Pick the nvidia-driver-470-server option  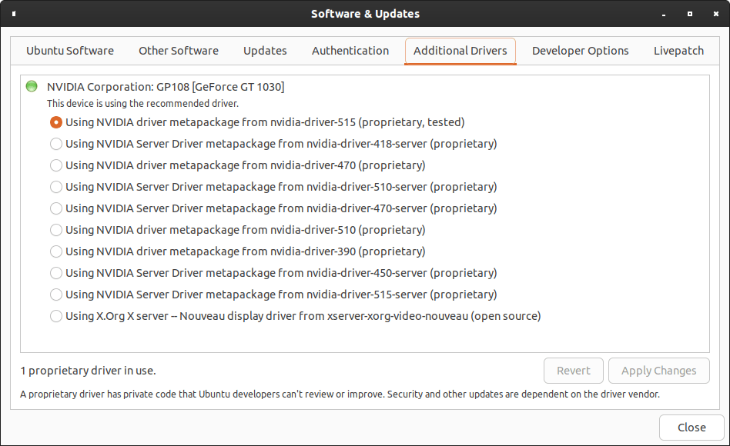tap(56, 208)
